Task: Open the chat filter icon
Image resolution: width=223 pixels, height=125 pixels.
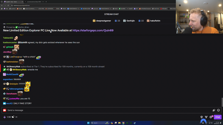Action: click(206, 117)
